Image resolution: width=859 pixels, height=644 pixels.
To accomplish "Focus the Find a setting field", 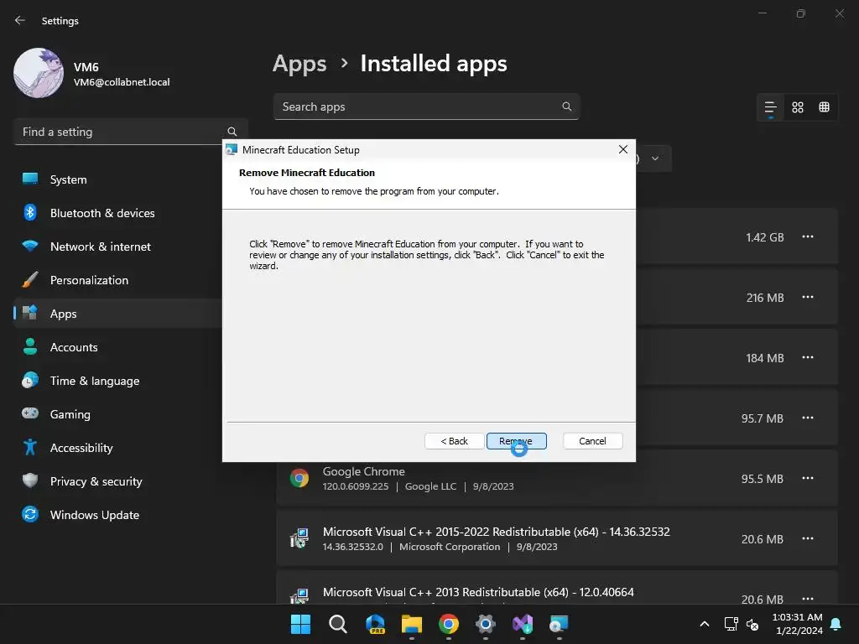I will [131, 132].
